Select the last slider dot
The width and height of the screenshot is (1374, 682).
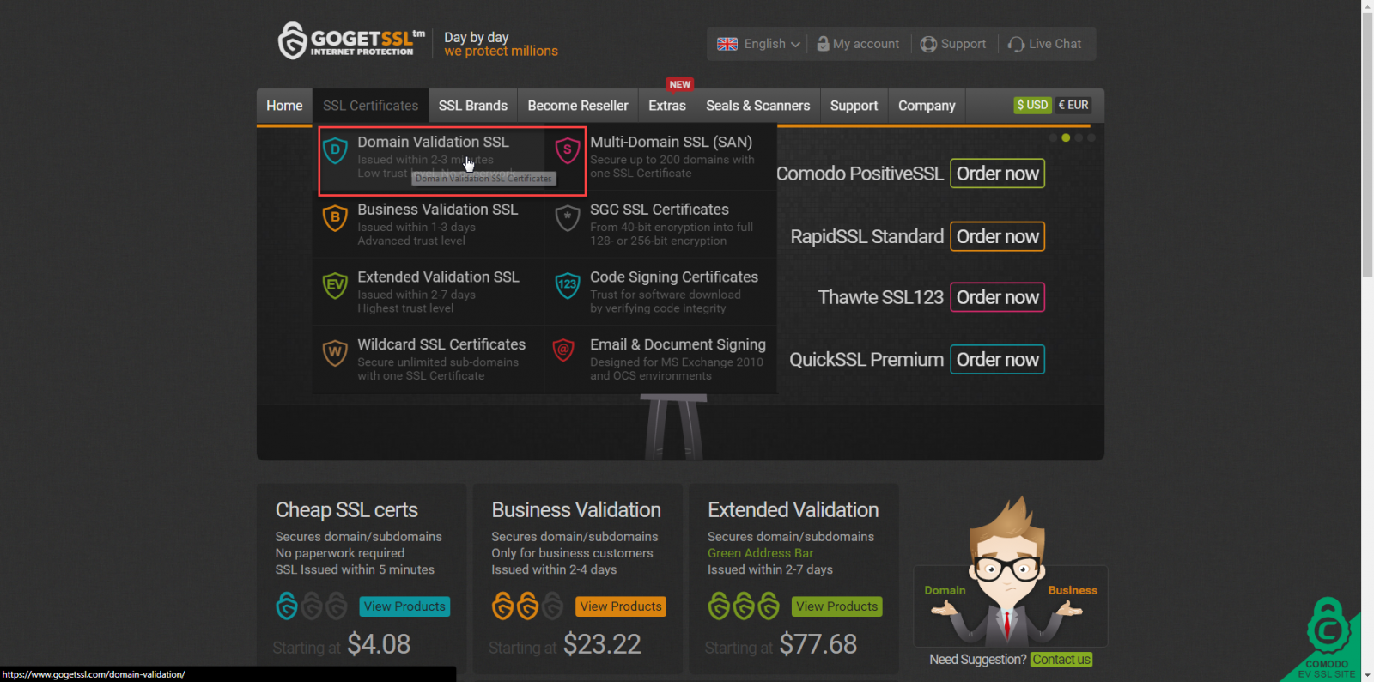(x=1091, y=137)
